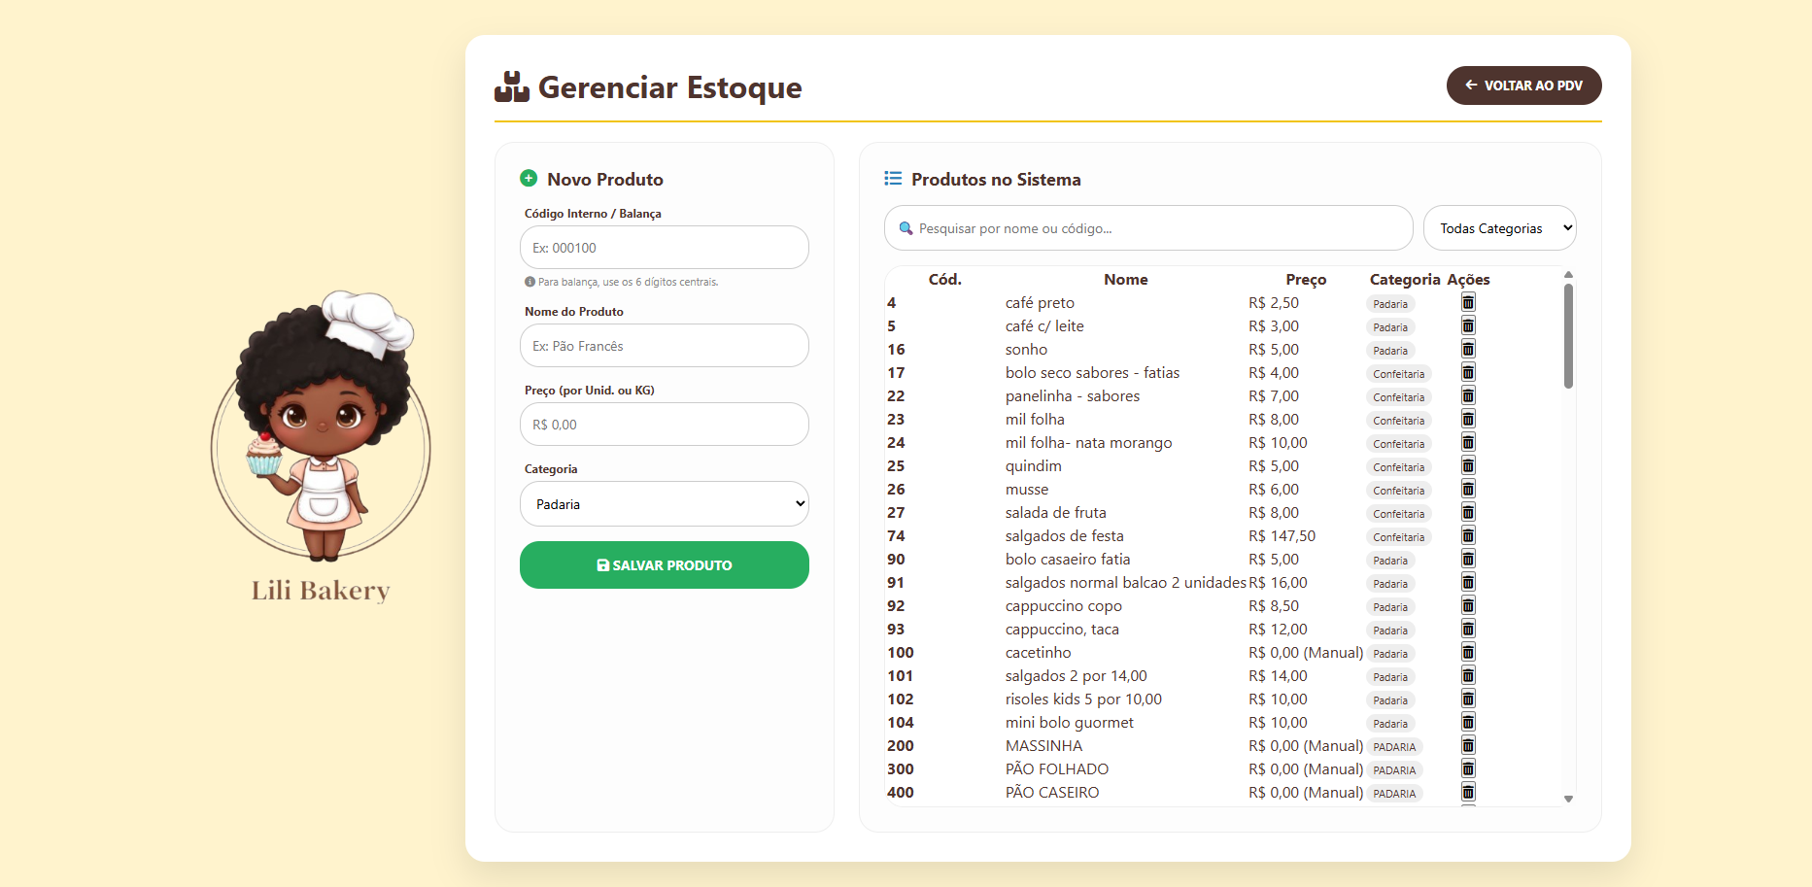The image size is (1812, 887).
Task: Click trash icon for cappuccino copo
Action: (x=1468, y=606)
